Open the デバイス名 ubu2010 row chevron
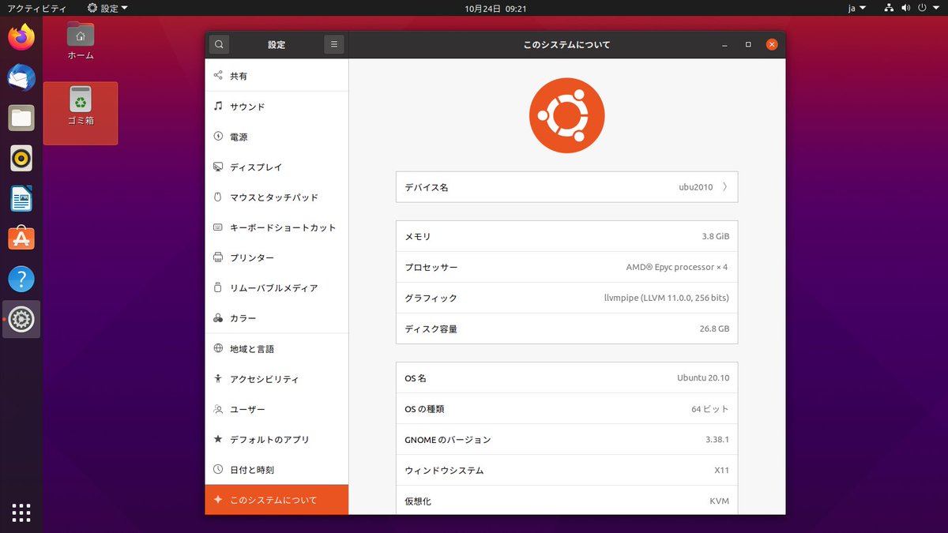The image size is (948, 533). click(724, 187)
